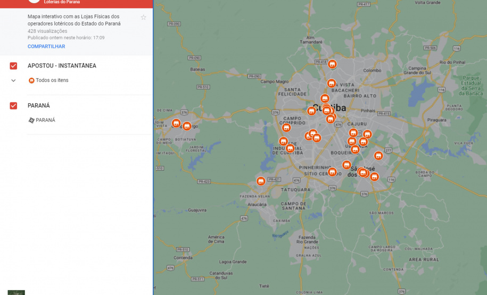Click the PARANÁ layer heading
The height and width of the screenshot is (295, 487).
[x=39, y=106]
